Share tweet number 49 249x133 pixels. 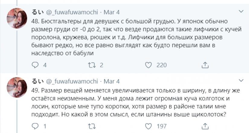coord(205,125)
